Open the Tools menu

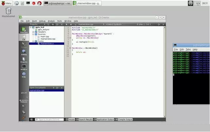click(x=59, y=21)
